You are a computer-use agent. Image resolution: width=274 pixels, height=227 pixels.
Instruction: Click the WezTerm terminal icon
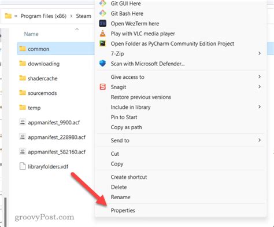102,24
